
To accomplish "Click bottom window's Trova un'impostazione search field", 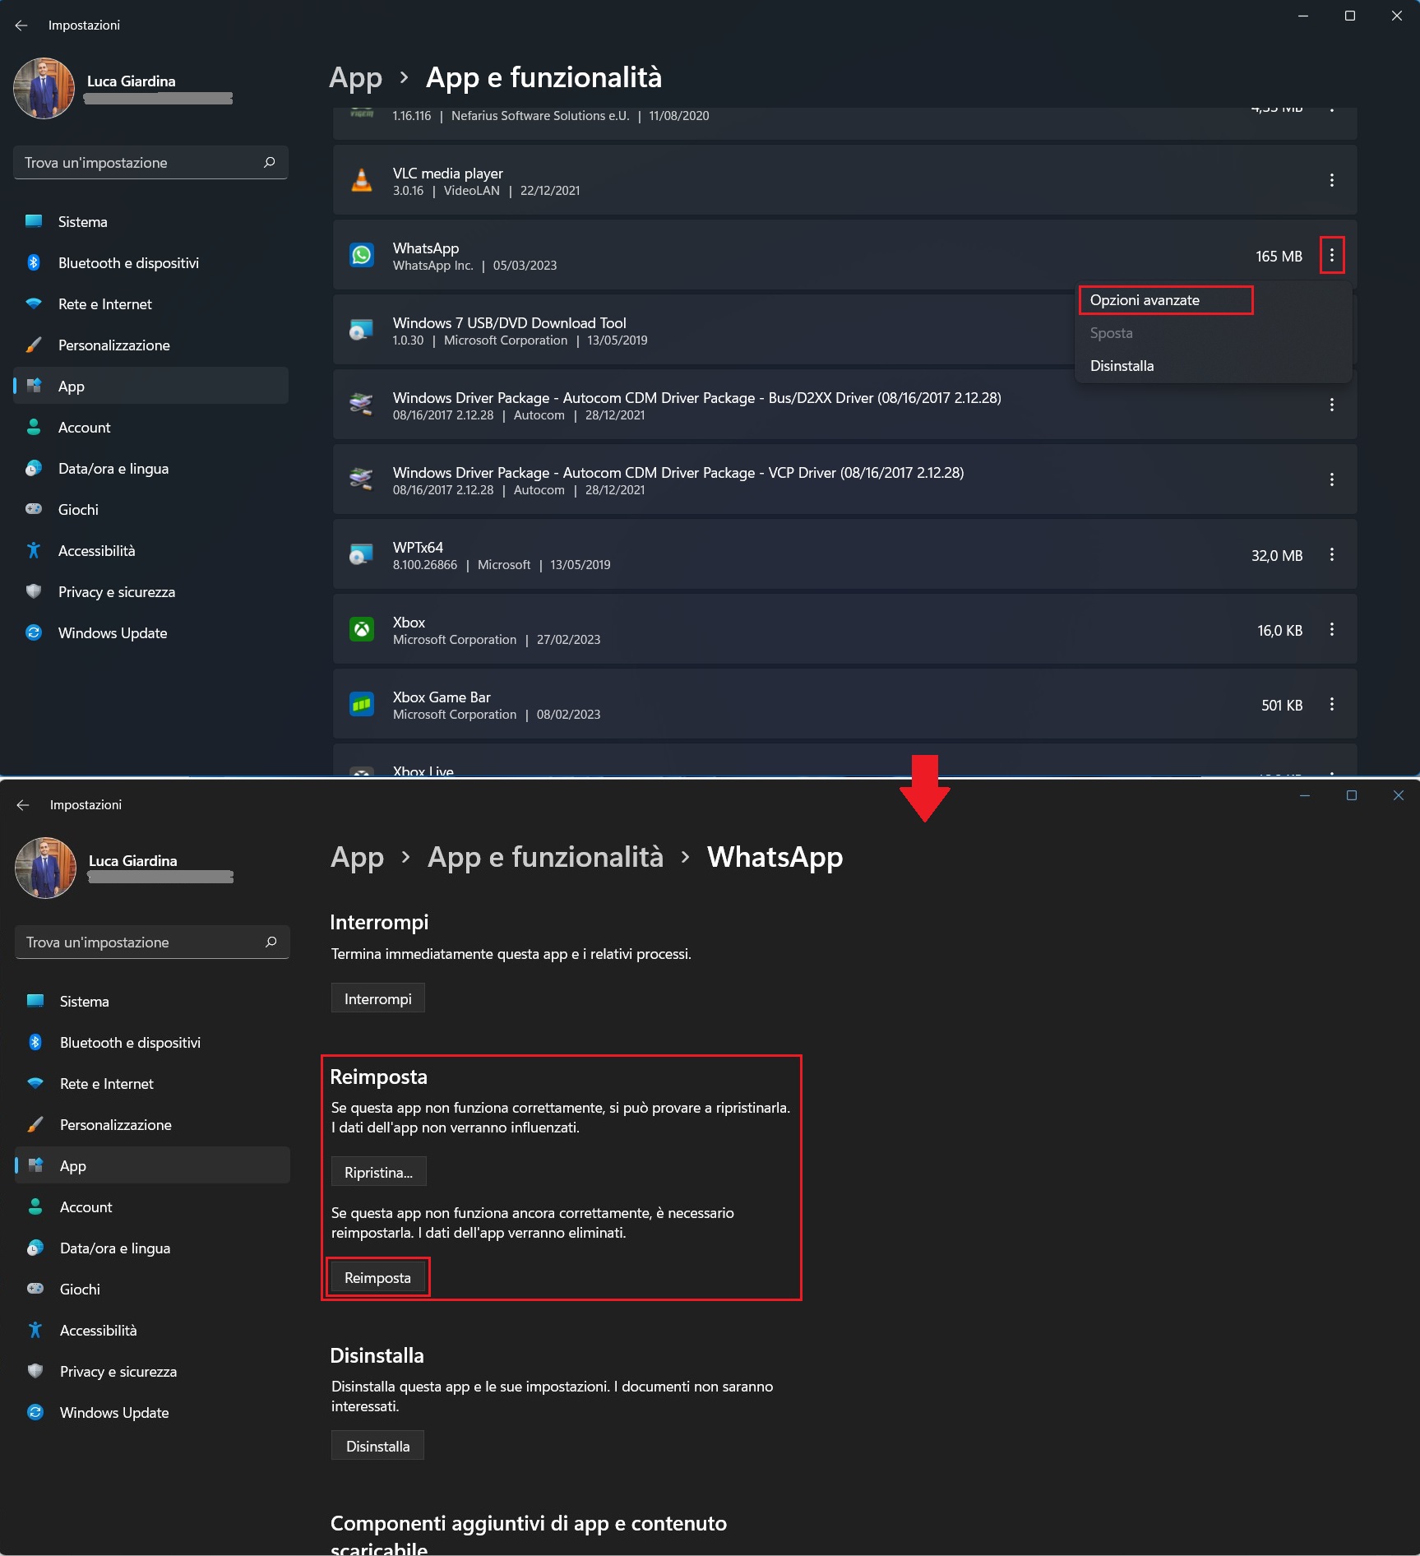I will tap(140, 942).
